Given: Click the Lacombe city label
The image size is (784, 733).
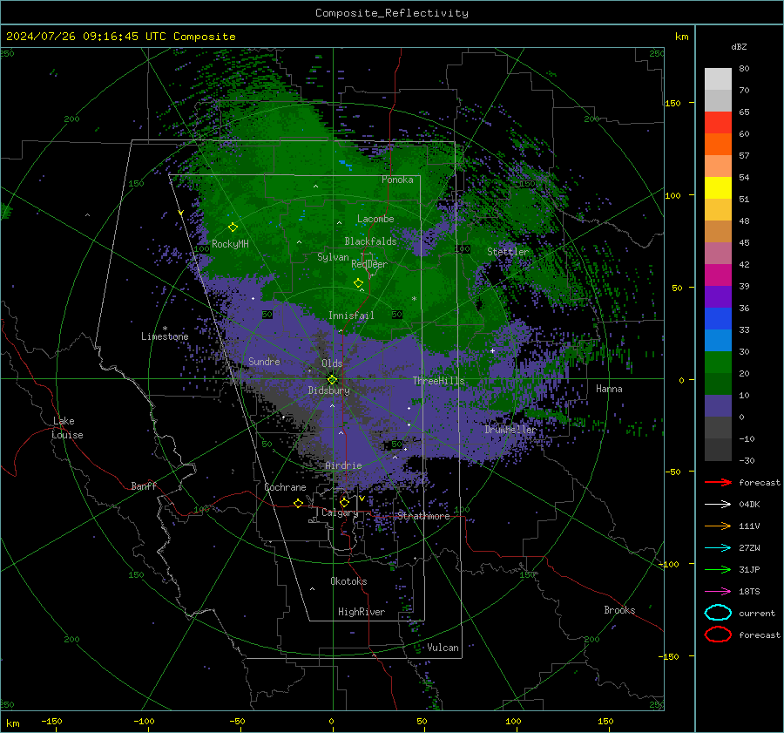Looking at the screenshot, I should coord(375,219).
